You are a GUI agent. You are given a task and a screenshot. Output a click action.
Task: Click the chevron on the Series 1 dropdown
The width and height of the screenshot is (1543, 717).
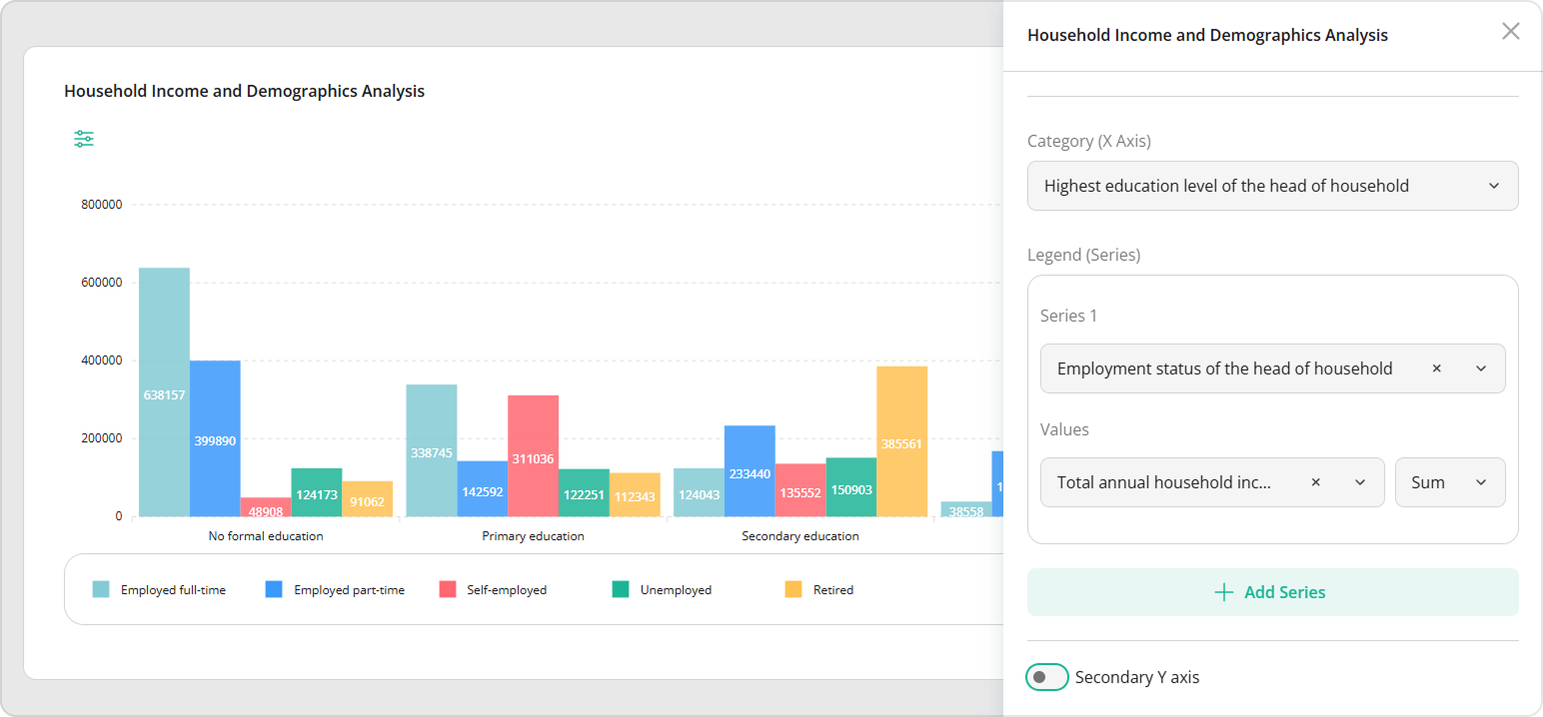(1481, 367)
